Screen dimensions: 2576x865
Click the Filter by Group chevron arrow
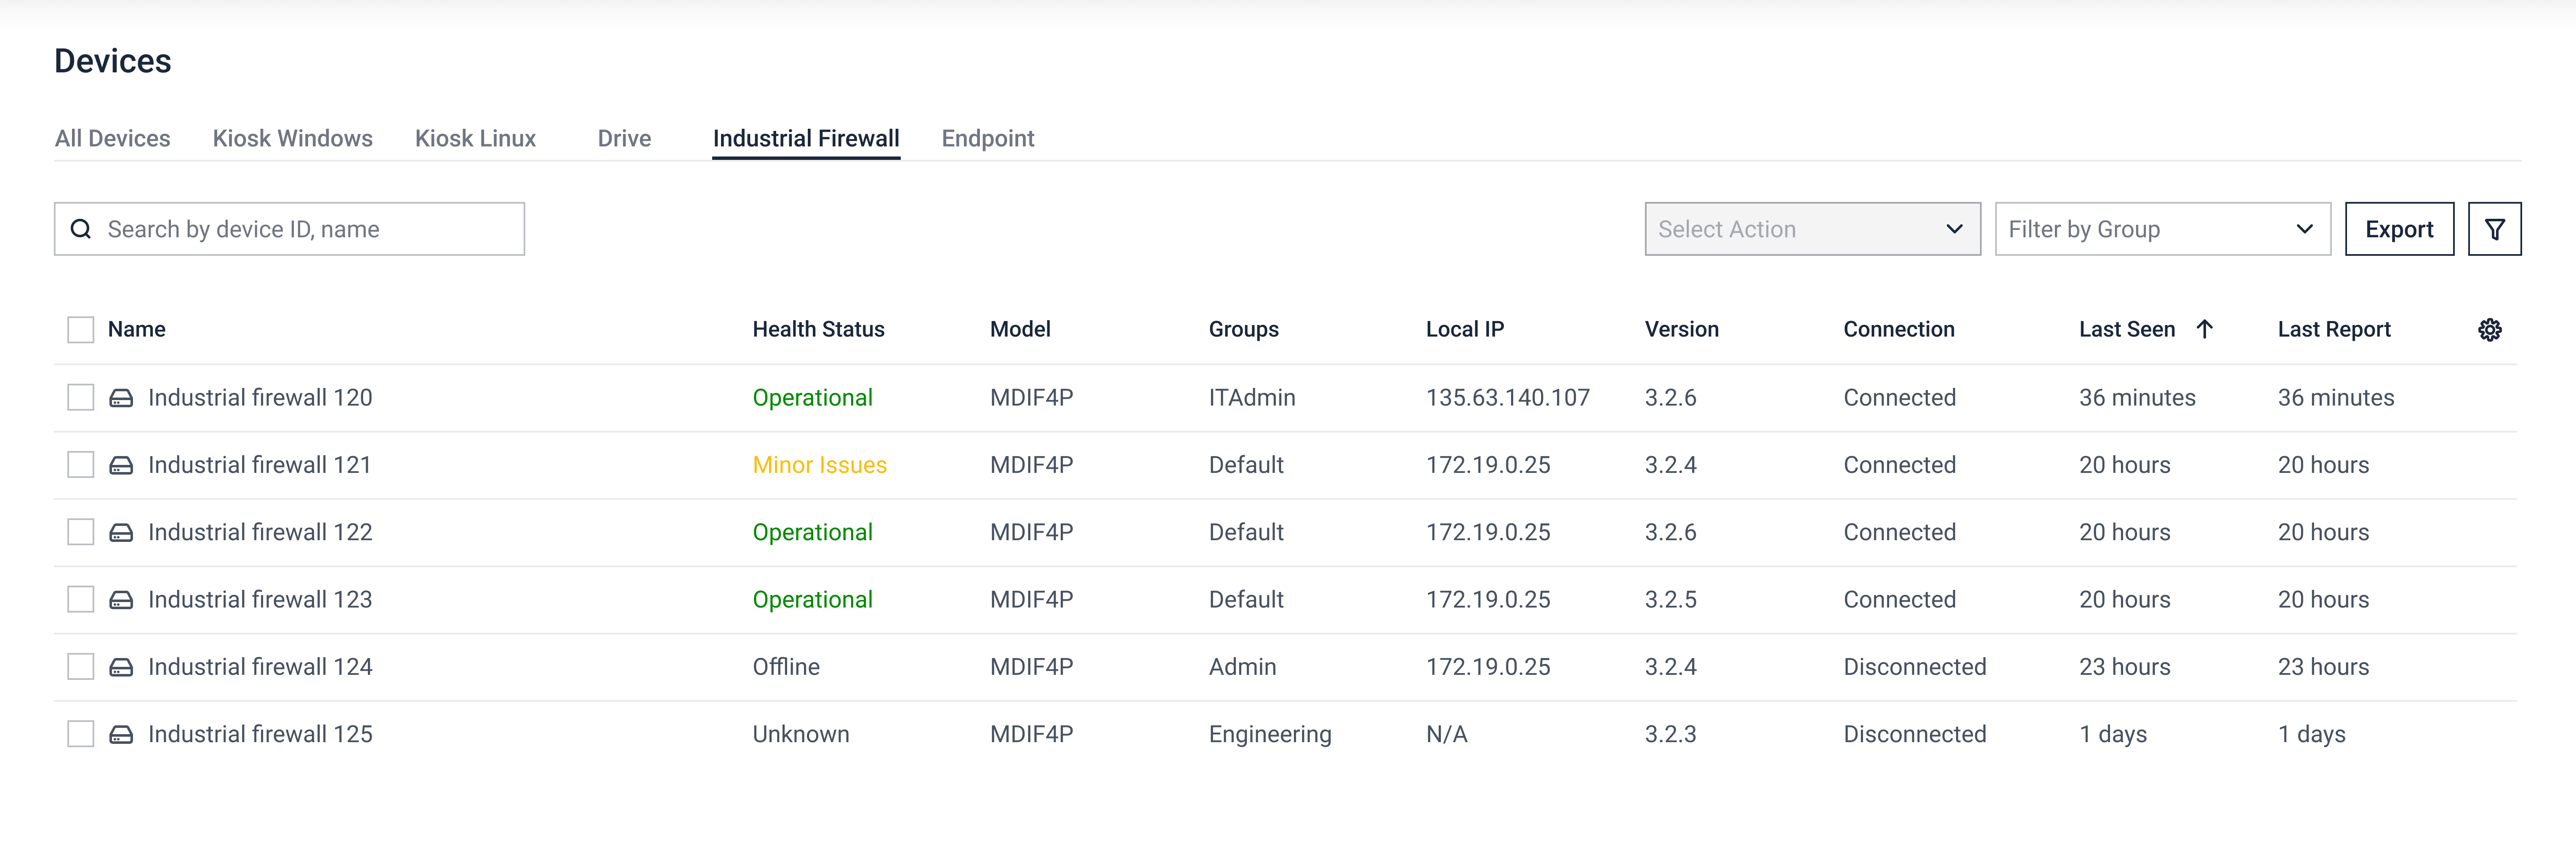coord(2304,229)
